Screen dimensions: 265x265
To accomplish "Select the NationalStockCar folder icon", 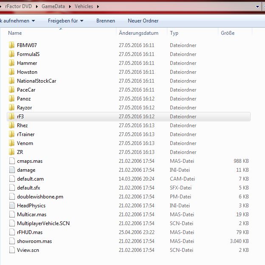I will (11, 81).
